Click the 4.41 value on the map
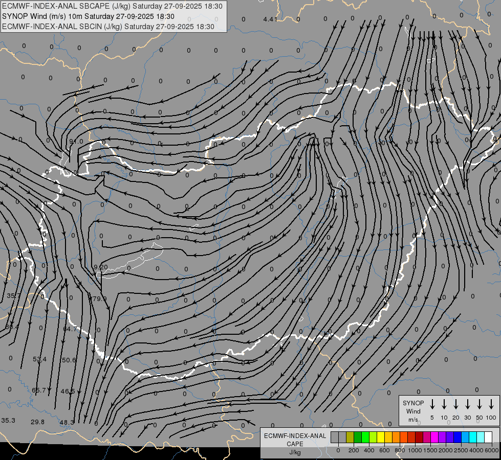 coord(270,19)
